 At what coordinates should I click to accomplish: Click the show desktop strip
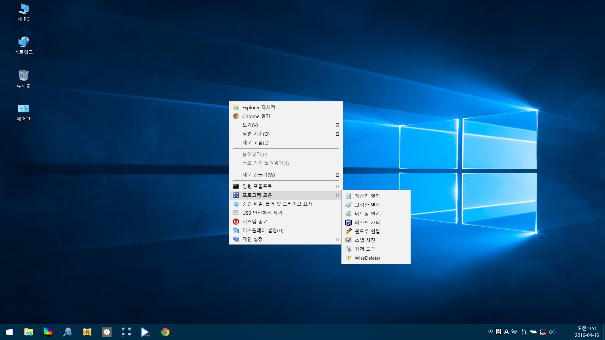tap(604, 332)
